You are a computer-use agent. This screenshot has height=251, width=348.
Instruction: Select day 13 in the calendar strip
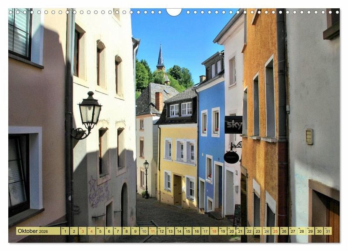[170, 231]
